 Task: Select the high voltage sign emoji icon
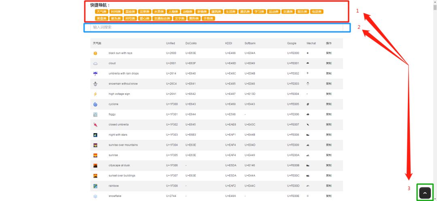[95, 94]
